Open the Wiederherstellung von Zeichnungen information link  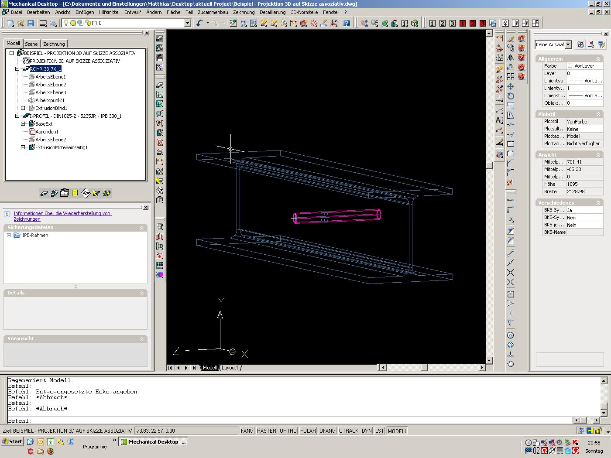coord(62,216)
